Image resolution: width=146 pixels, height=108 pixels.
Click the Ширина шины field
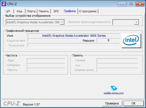click(x=118, y=70)
